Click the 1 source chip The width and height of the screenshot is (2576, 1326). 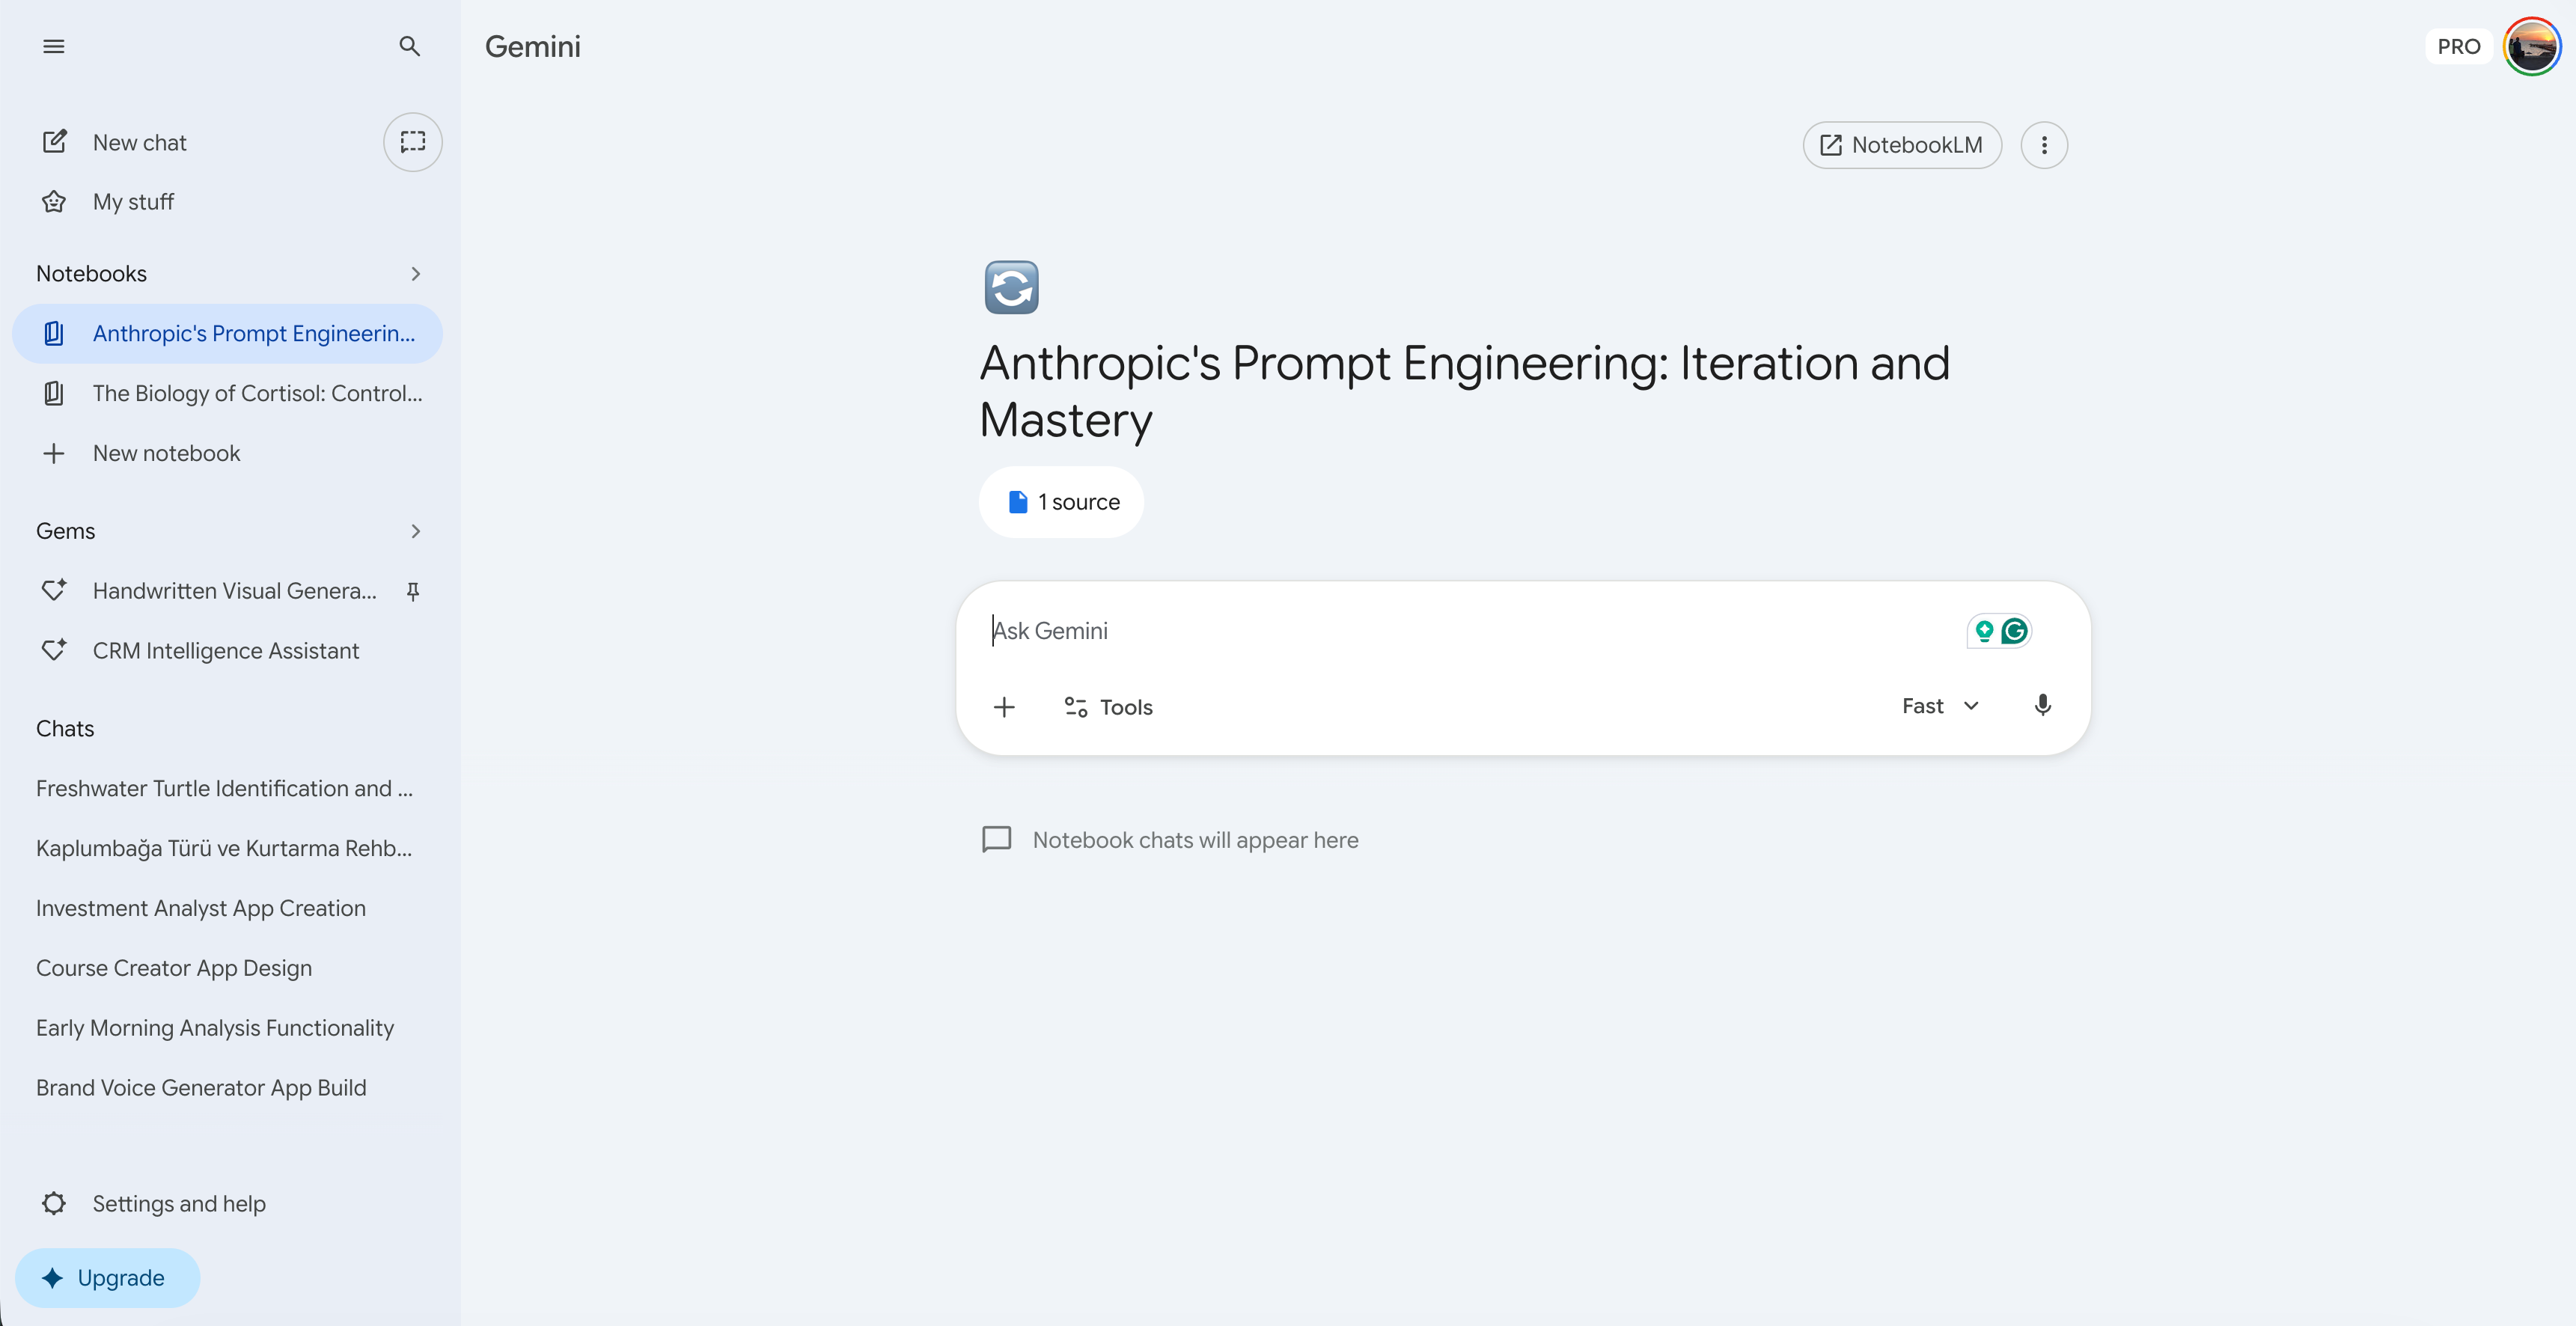pyautogui.click(x=1062, y=502)
